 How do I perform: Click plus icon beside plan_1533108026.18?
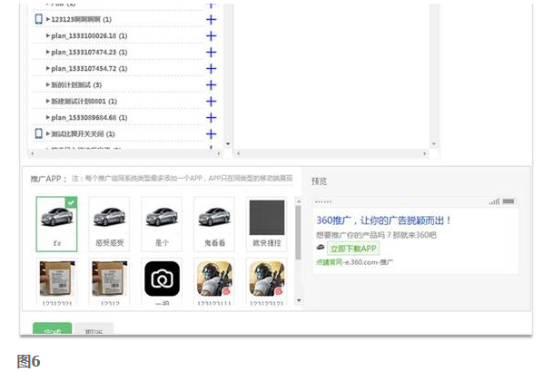(x=211, y=35)
